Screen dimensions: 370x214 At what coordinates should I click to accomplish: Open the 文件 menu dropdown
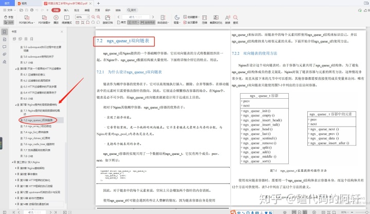(9, 10)
